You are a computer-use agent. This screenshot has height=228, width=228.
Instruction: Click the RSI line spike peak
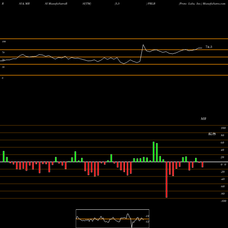click(143, 45)
